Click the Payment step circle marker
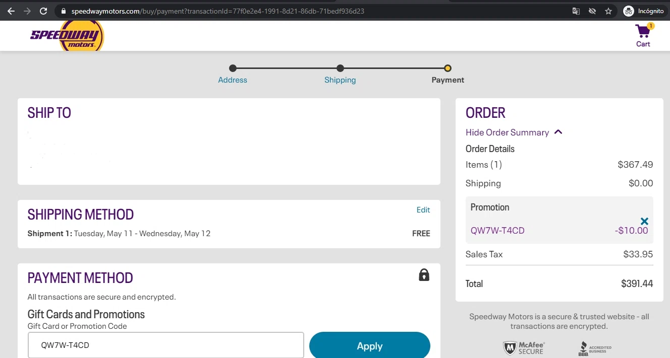670x358 pixels. coord(448,68)
